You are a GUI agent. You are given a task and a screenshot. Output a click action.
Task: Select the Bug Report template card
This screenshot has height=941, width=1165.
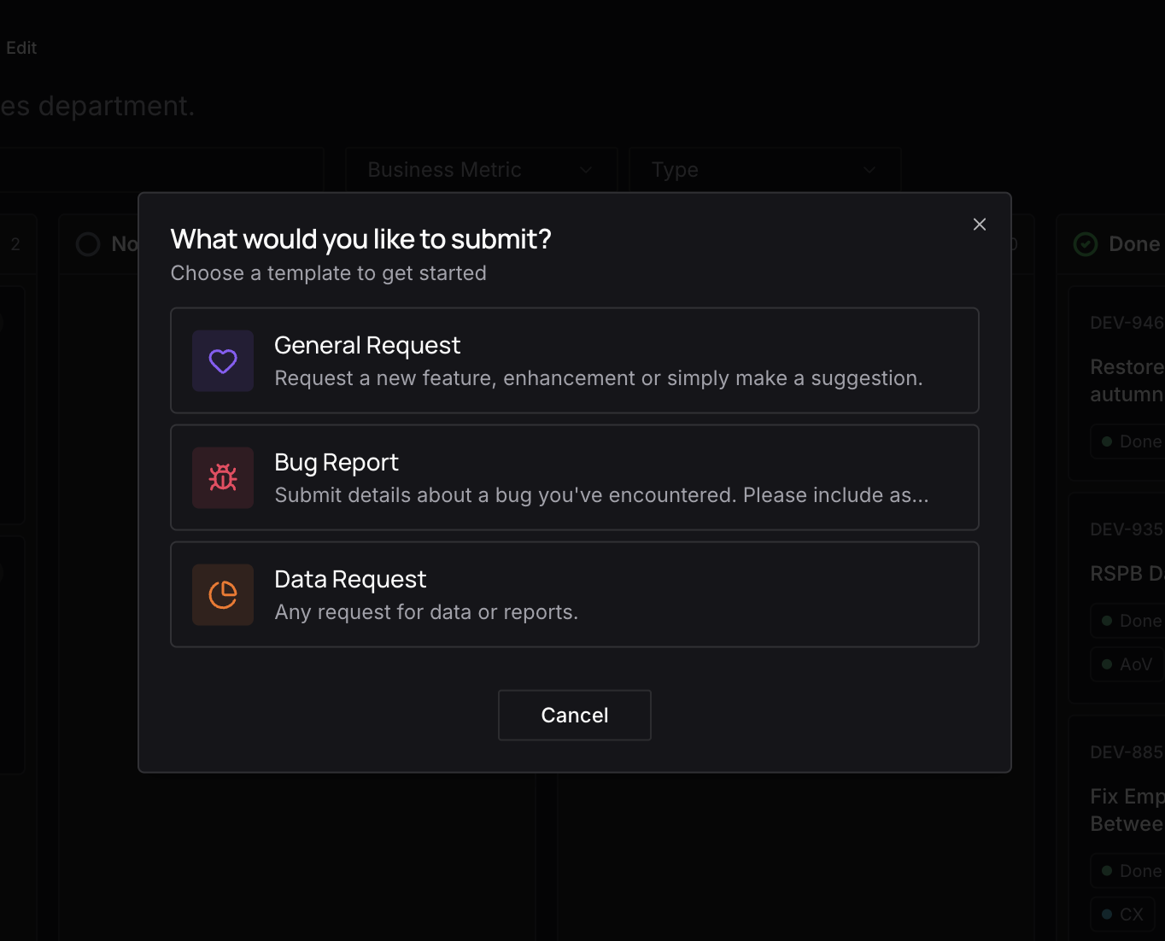(574, 478)
